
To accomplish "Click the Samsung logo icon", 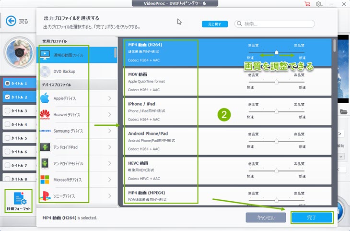I will point(45,131).
